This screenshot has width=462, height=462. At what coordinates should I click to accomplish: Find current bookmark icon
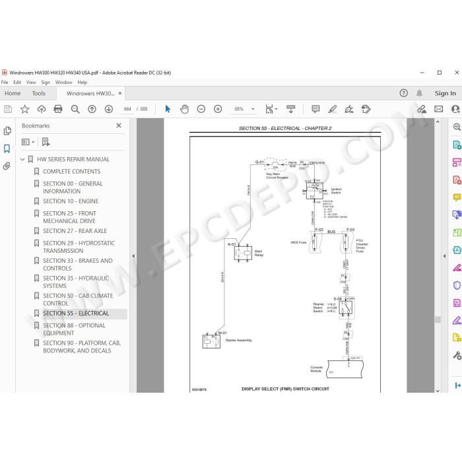click(46, 142)
